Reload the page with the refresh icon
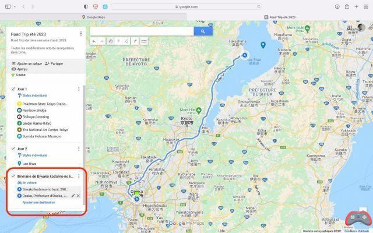The width and height of the screenshot is (373, 233). (x=259, y=6)
